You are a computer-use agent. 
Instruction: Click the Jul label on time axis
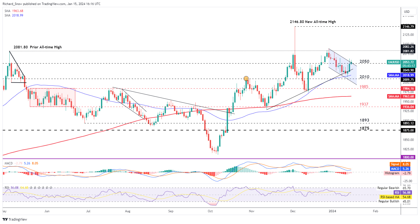pyautogui.click(x=88, y=211)
